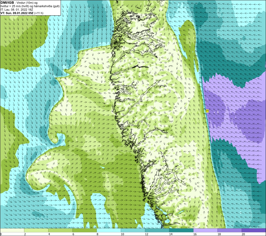Choose the 10–12 m/s legend color swatch
This screenshot has width=266, height=236.
pyautogui.click(x=133, y=230)
